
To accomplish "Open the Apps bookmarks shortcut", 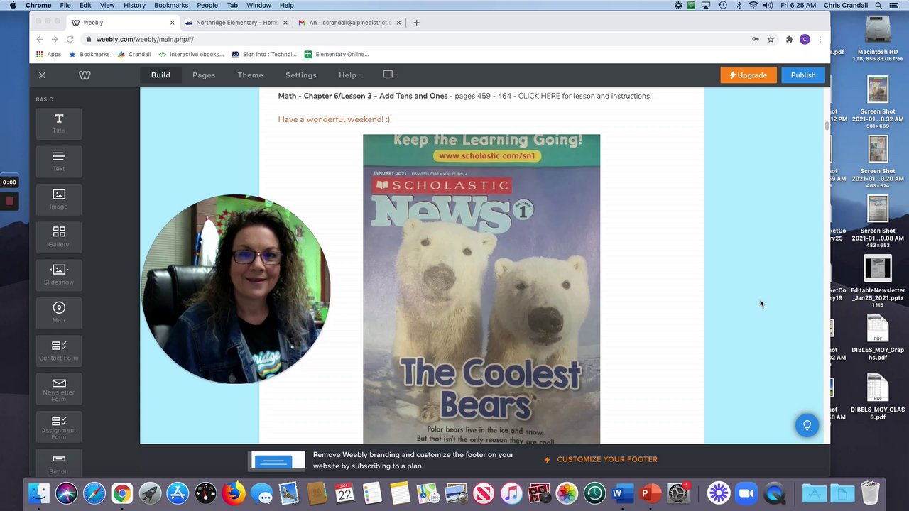I will (x=48, y=54).
